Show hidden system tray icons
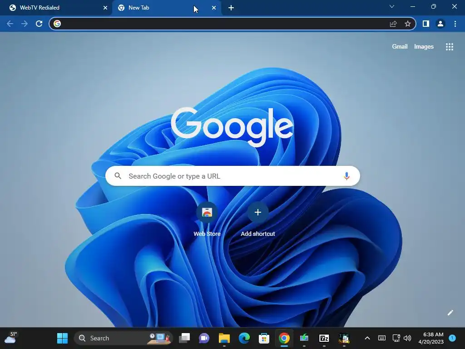 pos(367,338)
